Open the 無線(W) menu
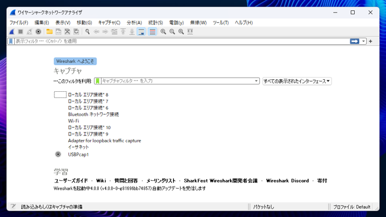 coord(198,23)
